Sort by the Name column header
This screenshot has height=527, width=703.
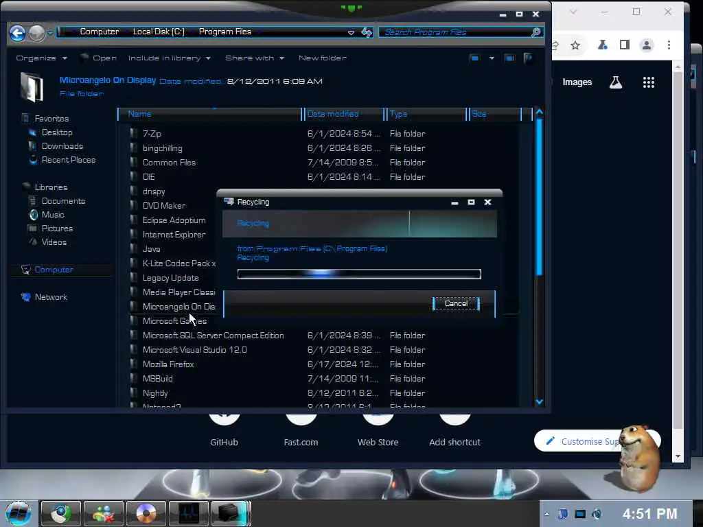point(210,114)
